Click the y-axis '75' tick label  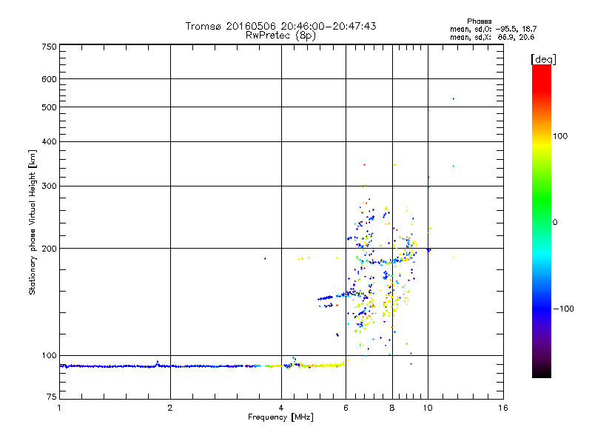[x=52, y=397]
